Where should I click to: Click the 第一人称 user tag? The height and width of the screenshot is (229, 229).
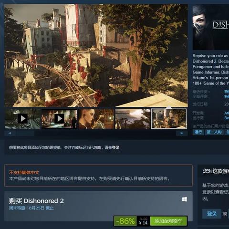214,132
